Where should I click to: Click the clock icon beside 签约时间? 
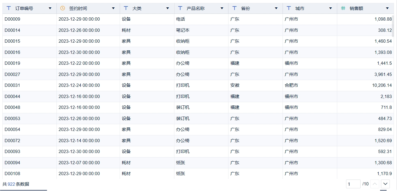point(63,8)
